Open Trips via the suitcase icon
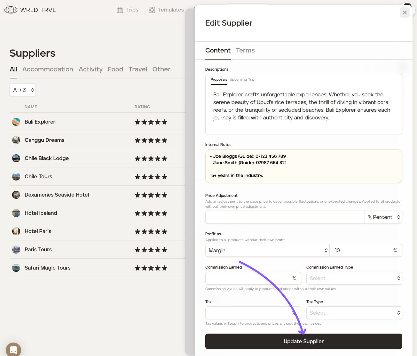The width and height of the screenshot is (417, 356). point(120,10)
